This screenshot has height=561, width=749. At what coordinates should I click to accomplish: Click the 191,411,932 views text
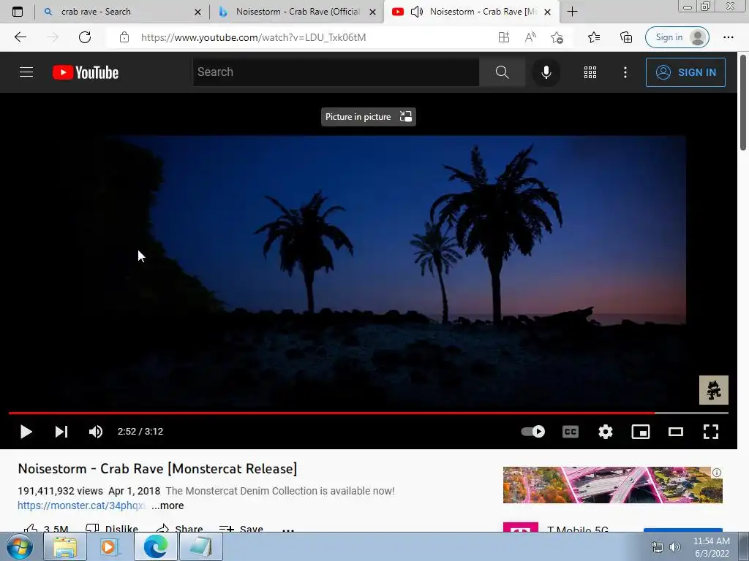[60, 491]
